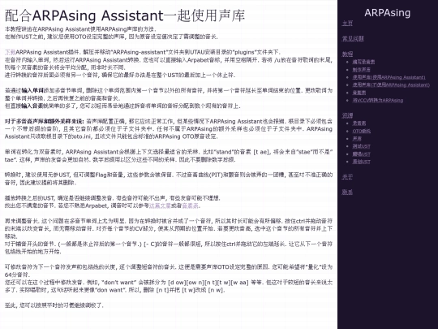Viewport: 438px width, 329px height.
Task: Click bold text "对于多音阶声库和额外采样来说:"
Action: pyautogui.click(x=44, y=121)
